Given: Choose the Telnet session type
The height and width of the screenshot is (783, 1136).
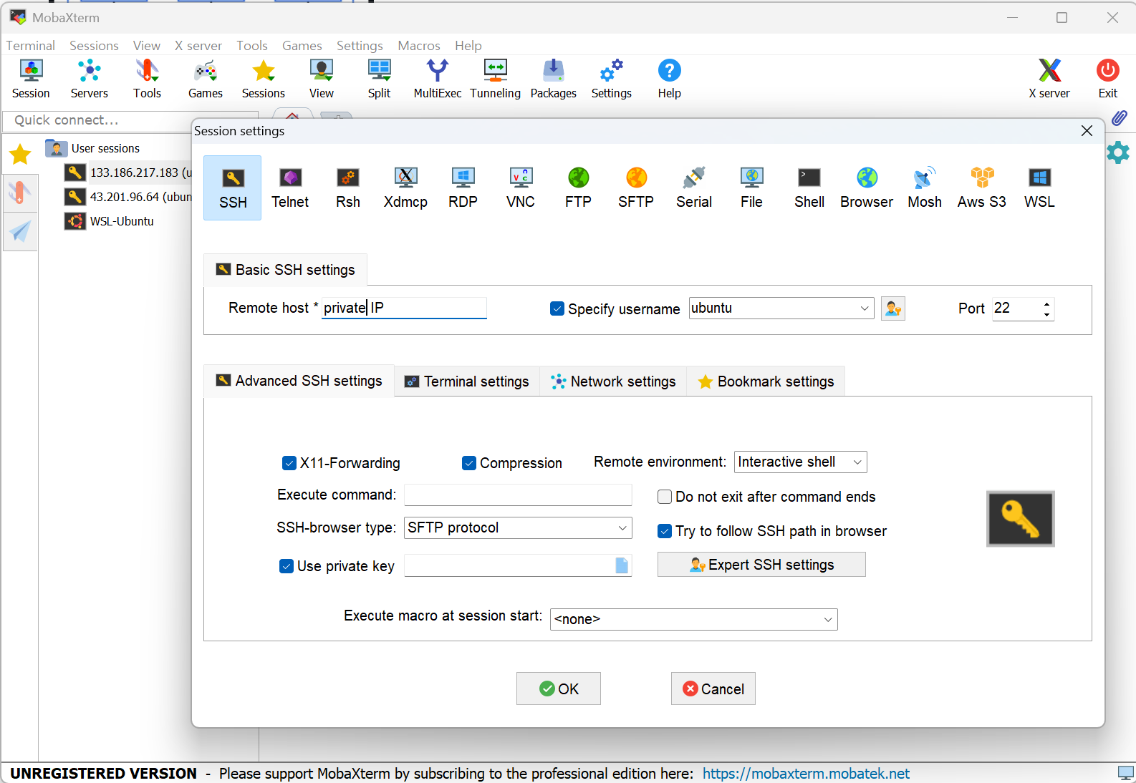Looking at the screenshot, I should 290,188.
